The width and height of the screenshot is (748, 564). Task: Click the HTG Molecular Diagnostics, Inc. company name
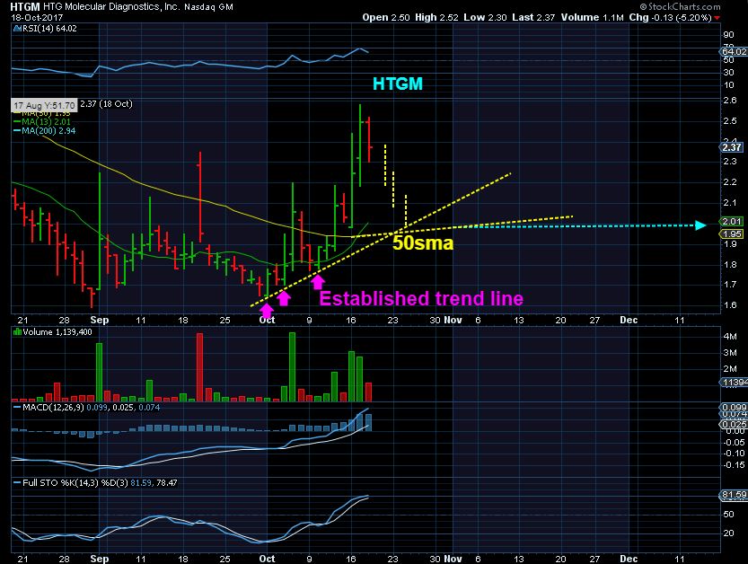pyautogui.click(x=111, y=6)
